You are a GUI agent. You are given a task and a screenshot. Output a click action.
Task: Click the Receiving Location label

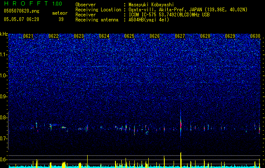pyautogui.click(x=98, y=10)
